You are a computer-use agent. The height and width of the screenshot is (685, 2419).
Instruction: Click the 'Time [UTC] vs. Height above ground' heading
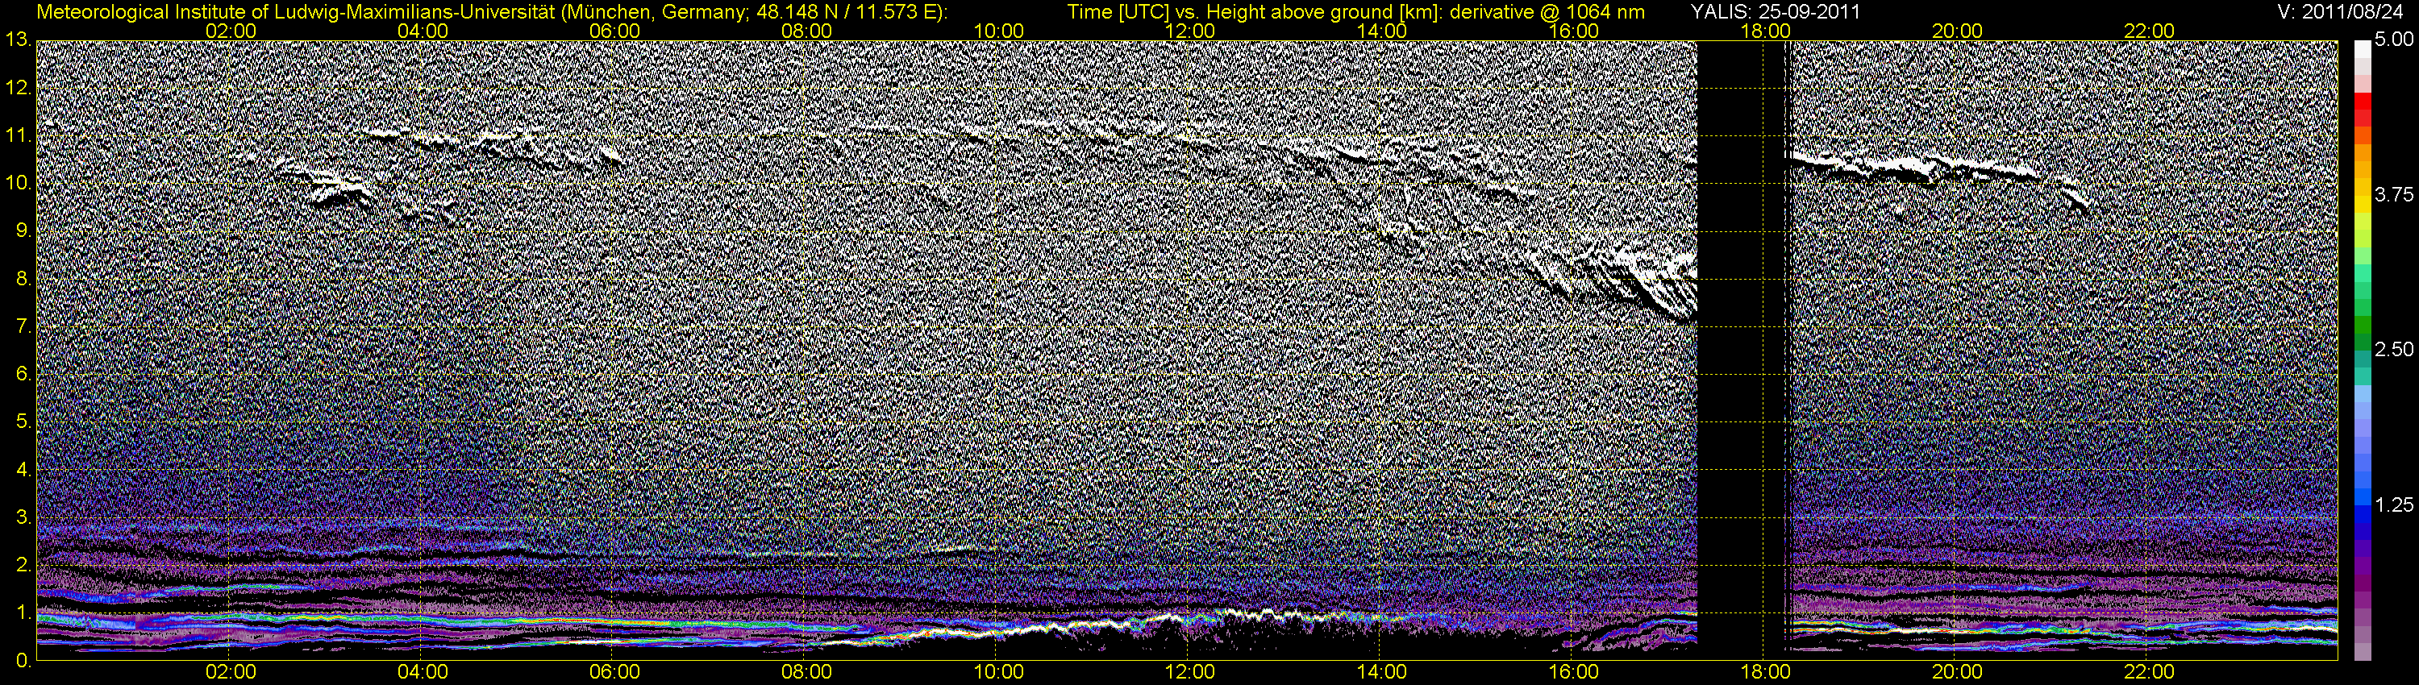click(x=1356, y=12)
